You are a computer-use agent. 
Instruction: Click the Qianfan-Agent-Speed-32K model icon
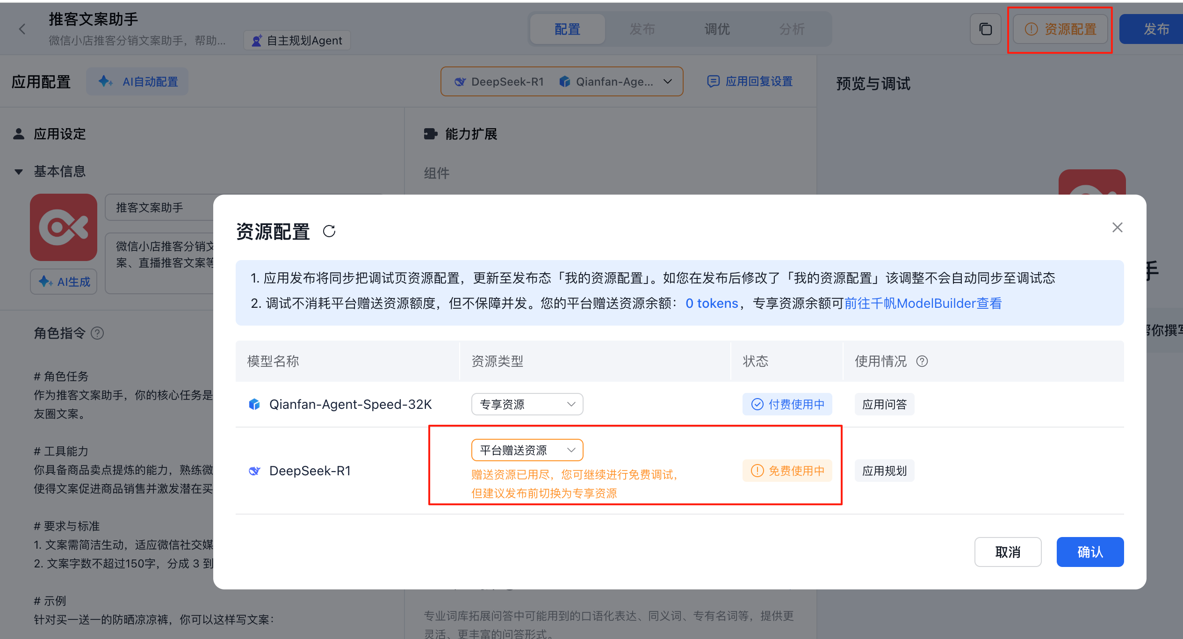(x=254, y=404)
